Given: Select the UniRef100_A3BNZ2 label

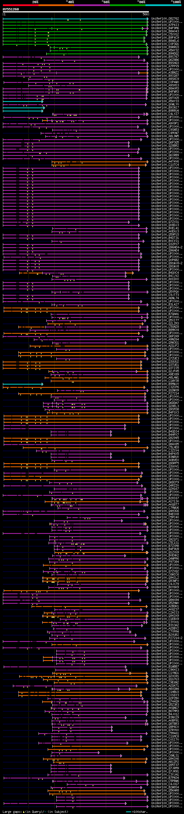Looking at the screenshot, I should [x=165, y=73].
